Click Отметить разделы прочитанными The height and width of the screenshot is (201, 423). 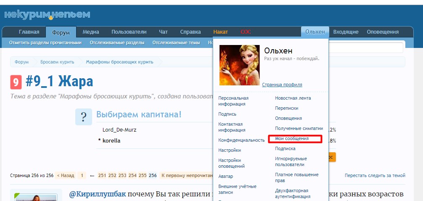(x=45, y=42)
